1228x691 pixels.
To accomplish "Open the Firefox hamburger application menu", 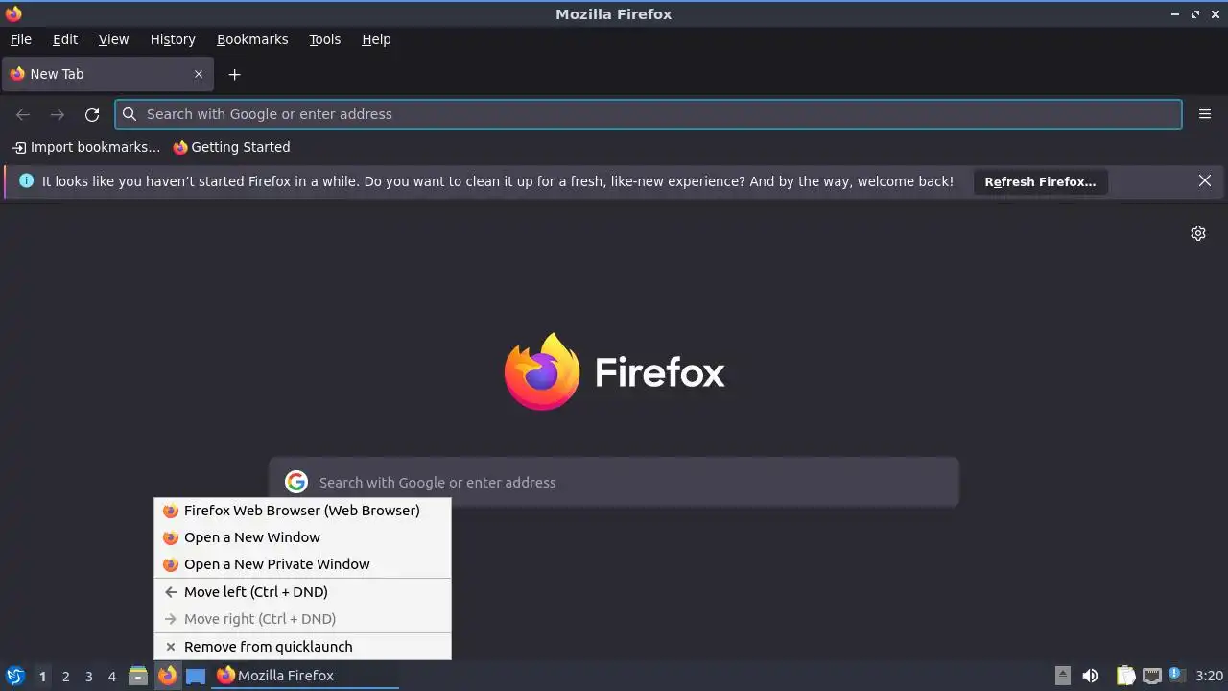I will 1205,114.
